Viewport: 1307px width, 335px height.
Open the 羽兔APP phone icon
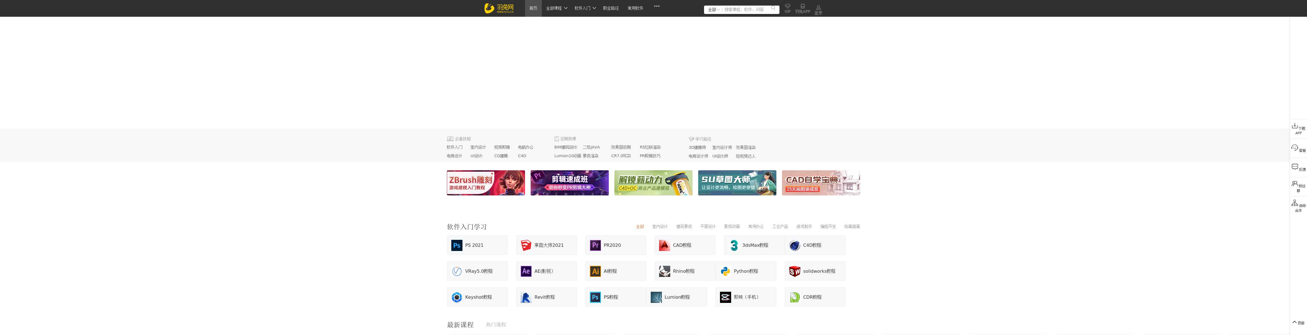(802, 8)
